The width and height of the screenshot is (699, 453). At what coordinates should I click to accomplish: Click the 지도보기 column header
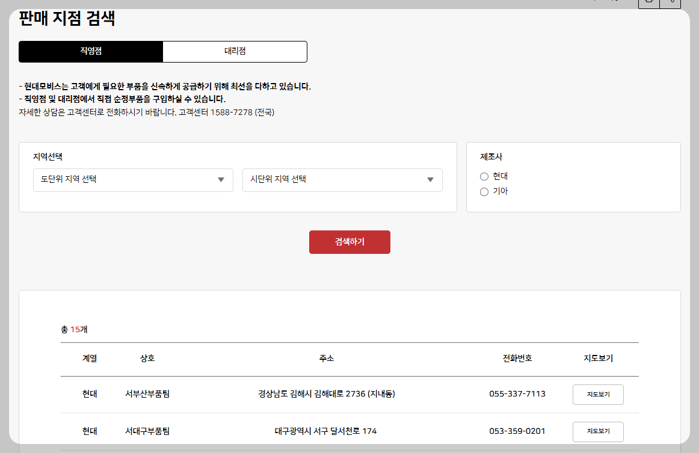click(599, 359)
